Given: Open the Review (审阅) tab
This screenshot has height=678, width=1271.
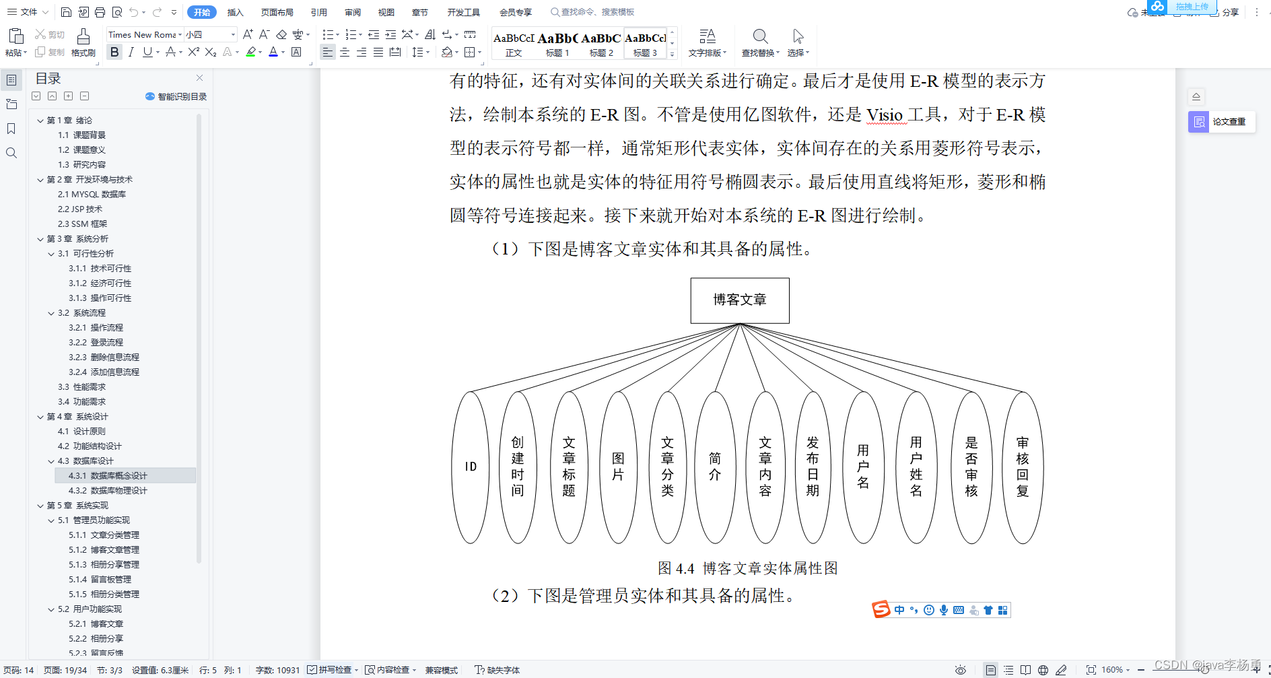Looking at the screenshot, I should [x=353, y=12].
